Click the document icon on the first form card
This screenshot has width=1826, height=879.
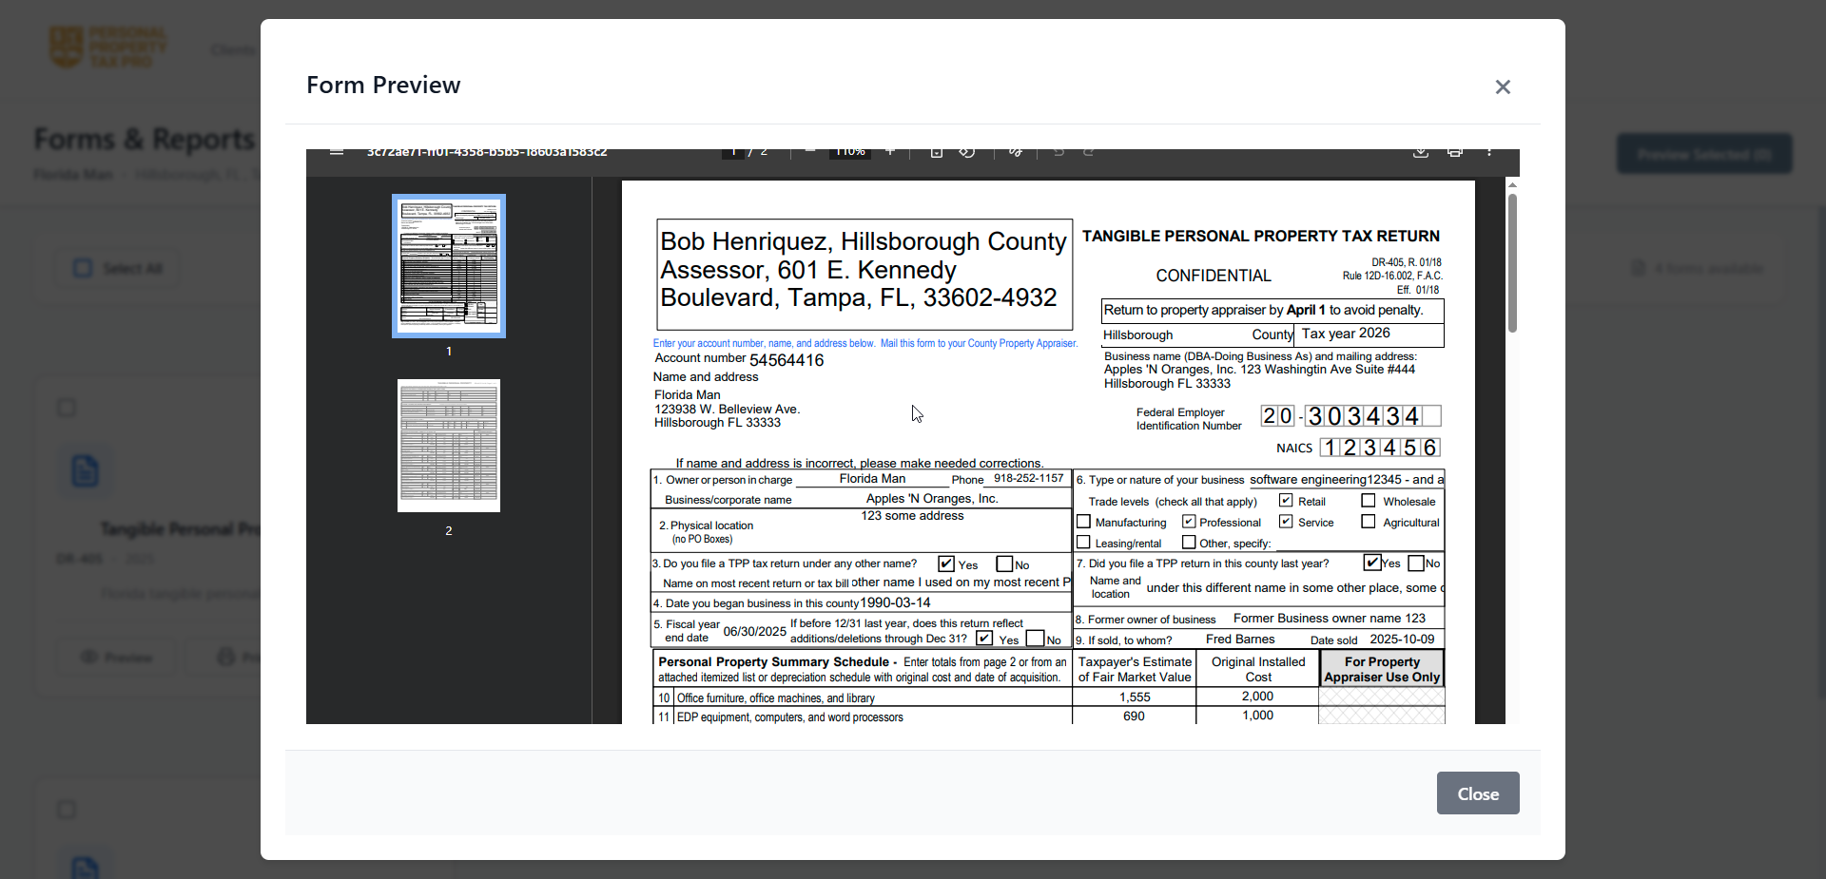coord(85,470)
